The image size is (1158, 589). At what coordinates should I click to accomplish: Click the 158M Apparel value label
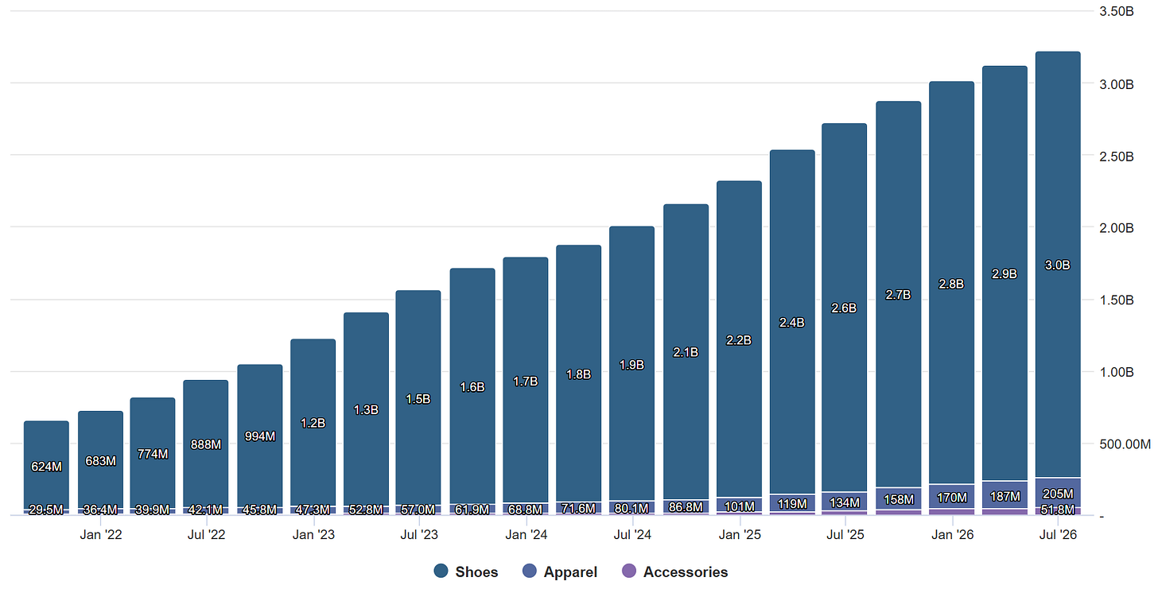898,500
